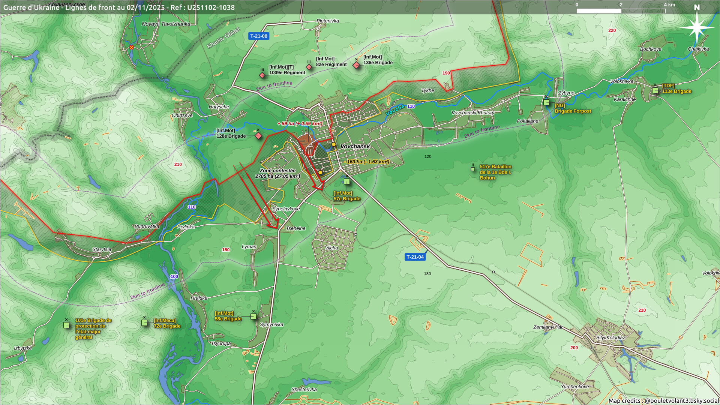The width and height of the screenshot is (720, 405).
Task: Select the 101e Brigade green square marker
Action: 66,325
